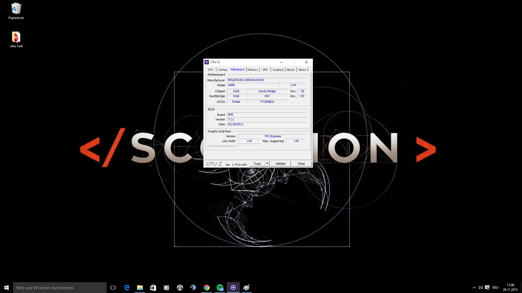The width and height of the screenshot is (522, 293).
Task: Select the Memory tab
Action: click(x=253, y=70)
